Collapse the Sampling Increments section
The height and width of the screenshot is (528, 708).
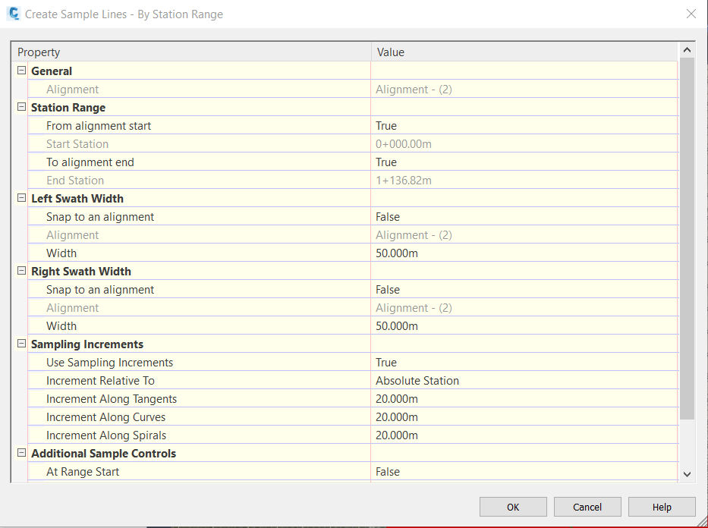point(21,344)
